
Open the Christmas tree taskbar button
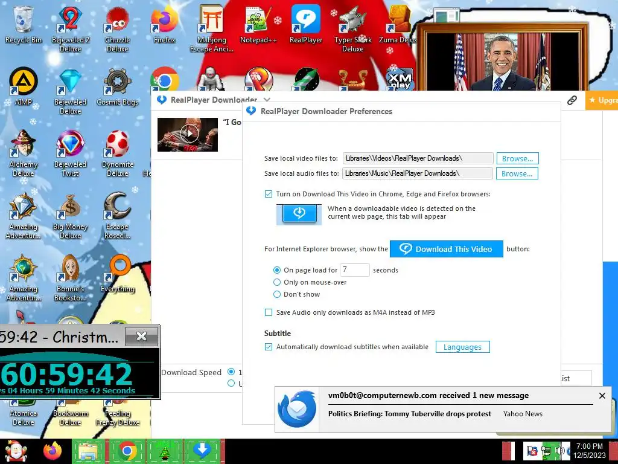click(164, 451)
